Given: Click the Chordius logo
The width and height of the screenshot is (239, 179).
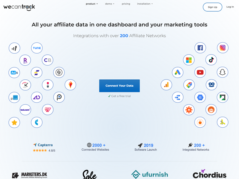Looking at the screenshot, I should tap(209, 174).
